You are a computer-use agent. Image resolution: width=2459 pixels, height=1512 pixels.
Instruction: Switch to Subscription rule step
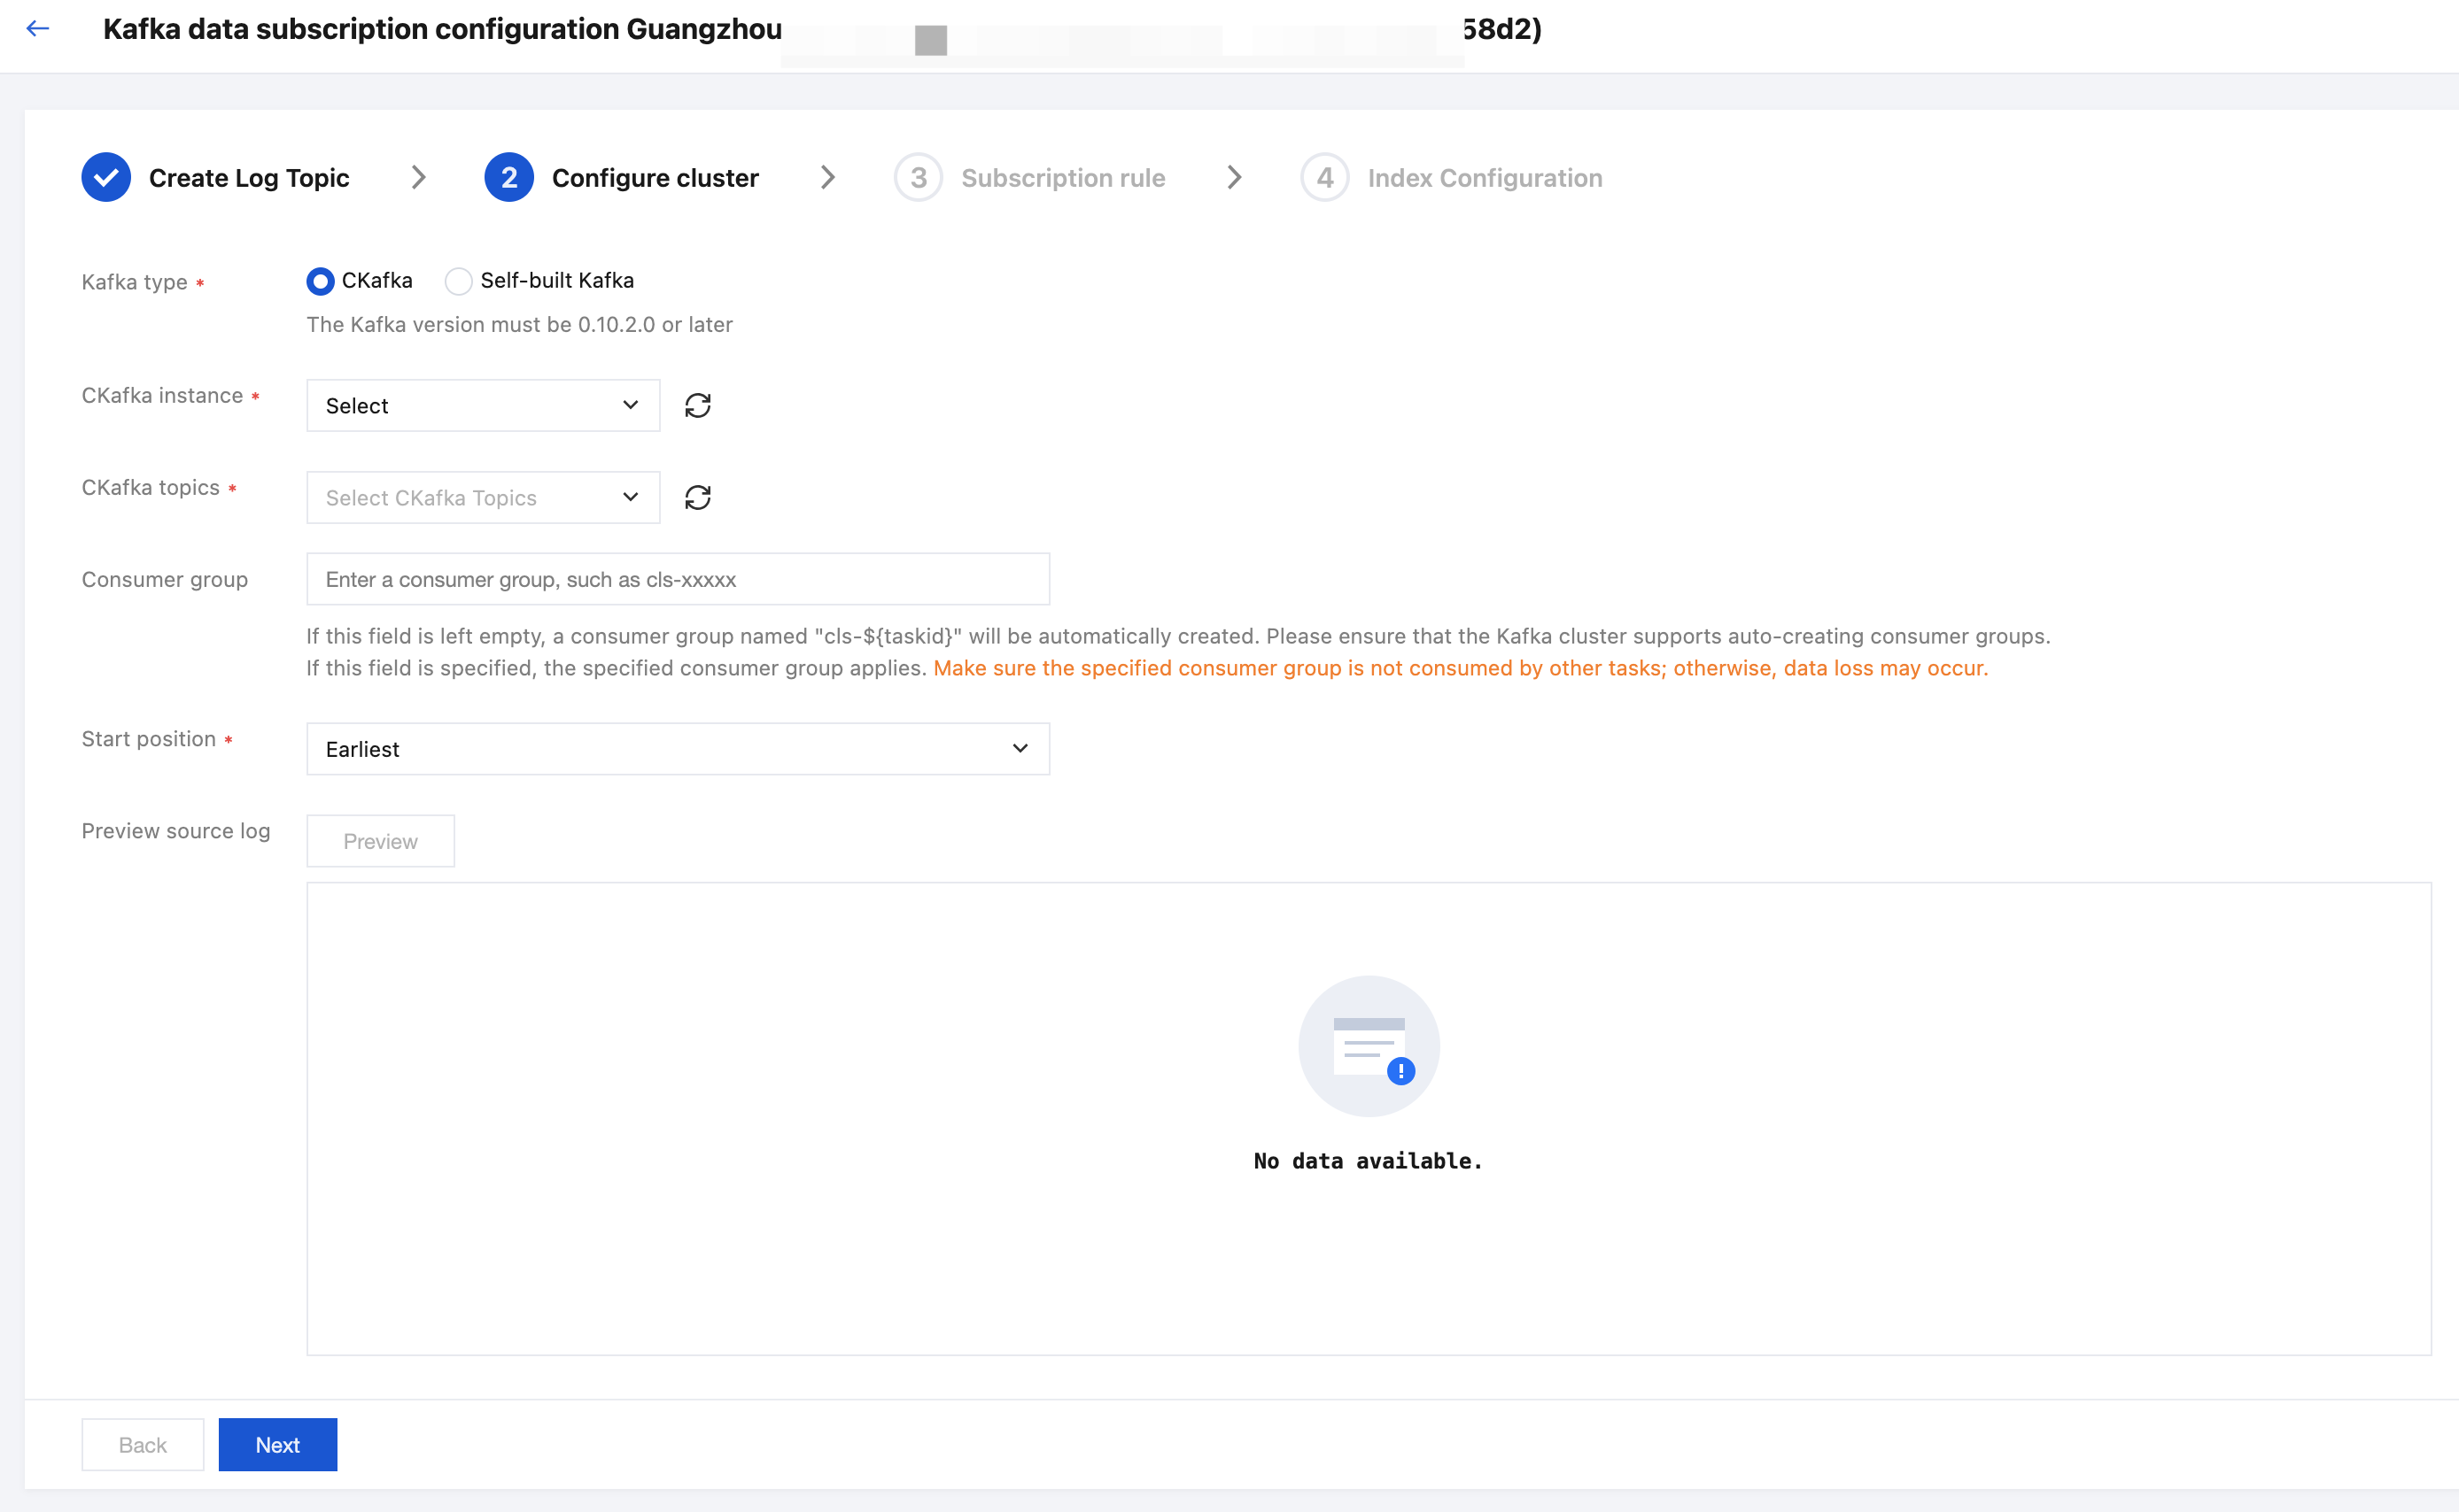[1062, 178]
